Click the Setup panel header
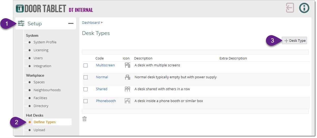 point(35,24)
